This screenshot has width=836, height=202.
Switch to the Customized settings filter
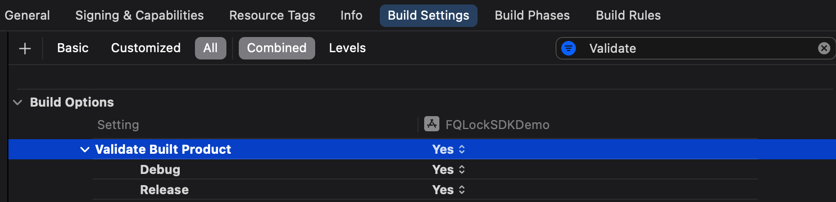coord(146,48)
